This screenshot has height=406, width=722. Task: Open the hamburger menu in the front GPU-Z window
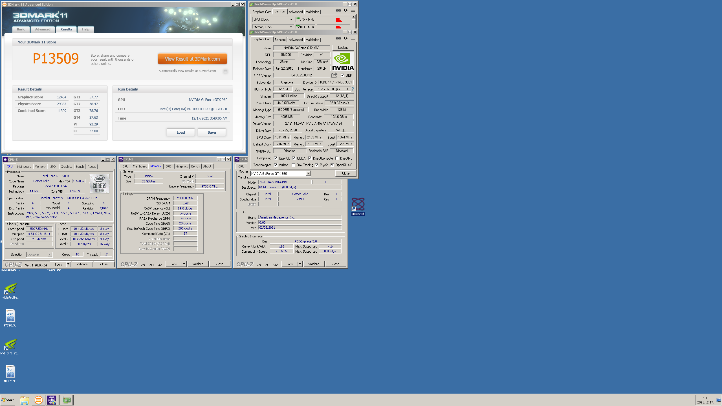pos(353,38)
